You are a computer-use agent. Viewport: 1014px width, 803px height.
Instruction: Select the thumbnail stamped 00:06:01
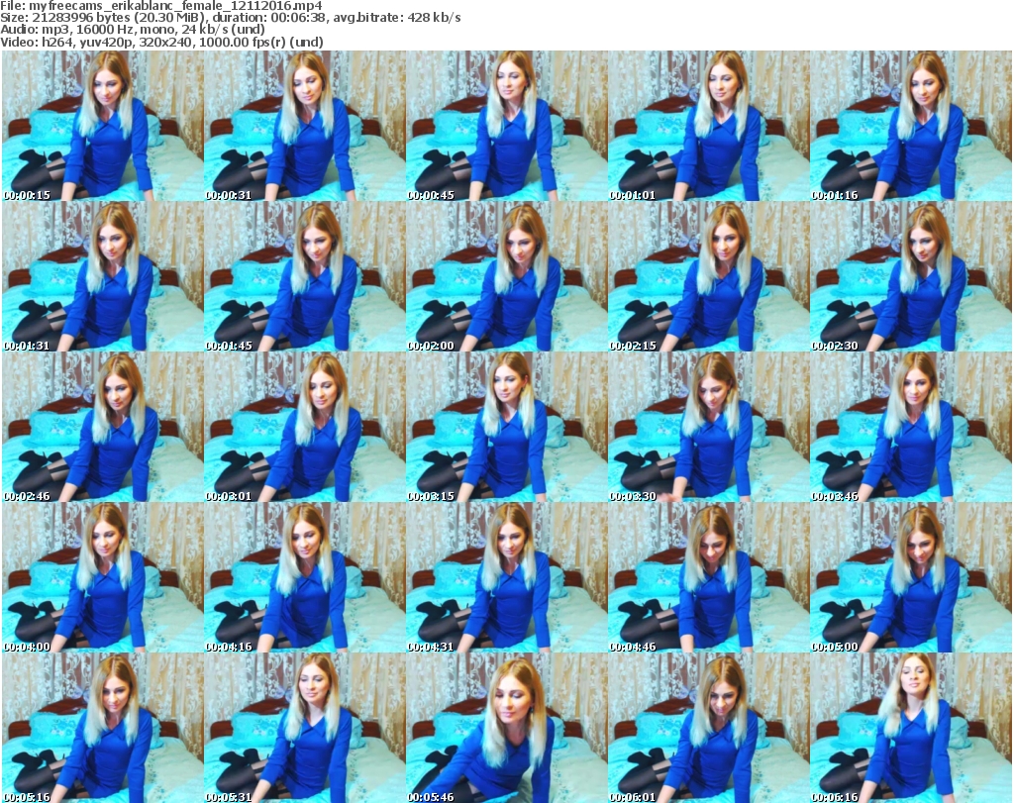pos(708,728)
